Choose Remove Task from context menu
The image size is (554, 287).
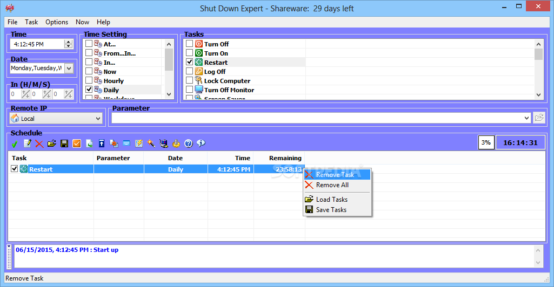click(337, 175)
